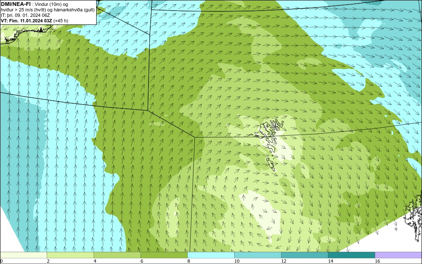Click the 0–2 m/s palest color swatch
422x264 pixels.
pos(23,255)
